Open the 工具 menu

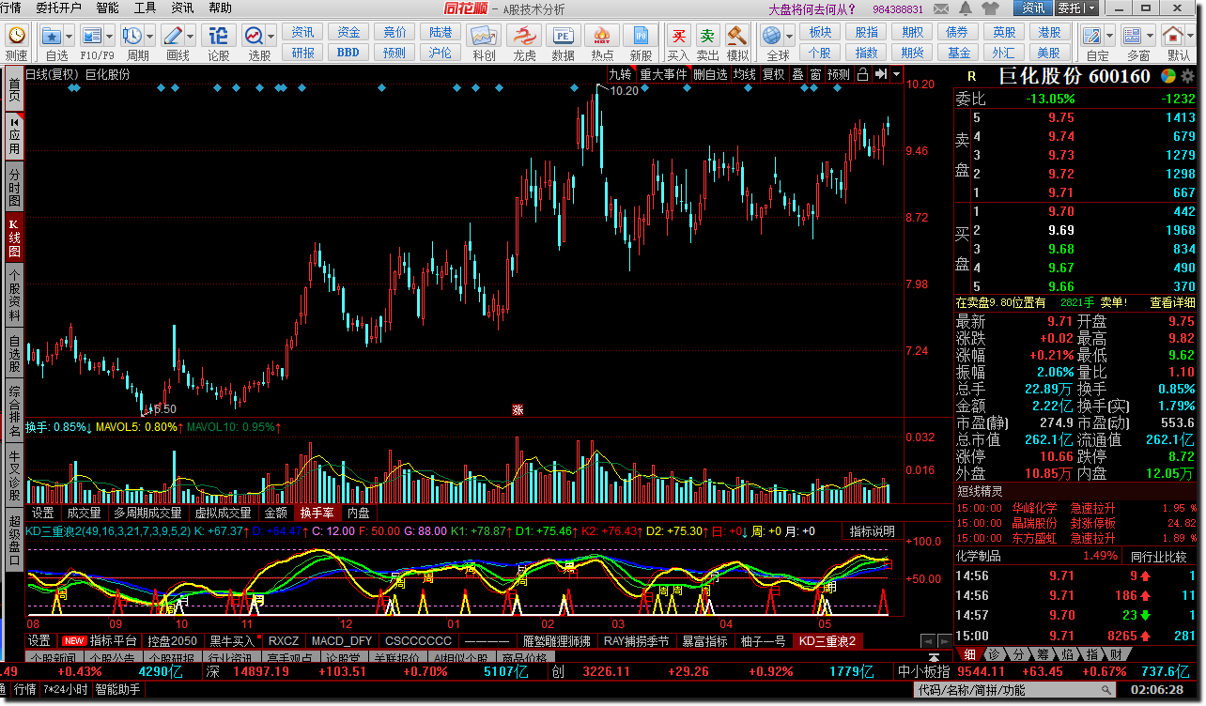point(146,8)
